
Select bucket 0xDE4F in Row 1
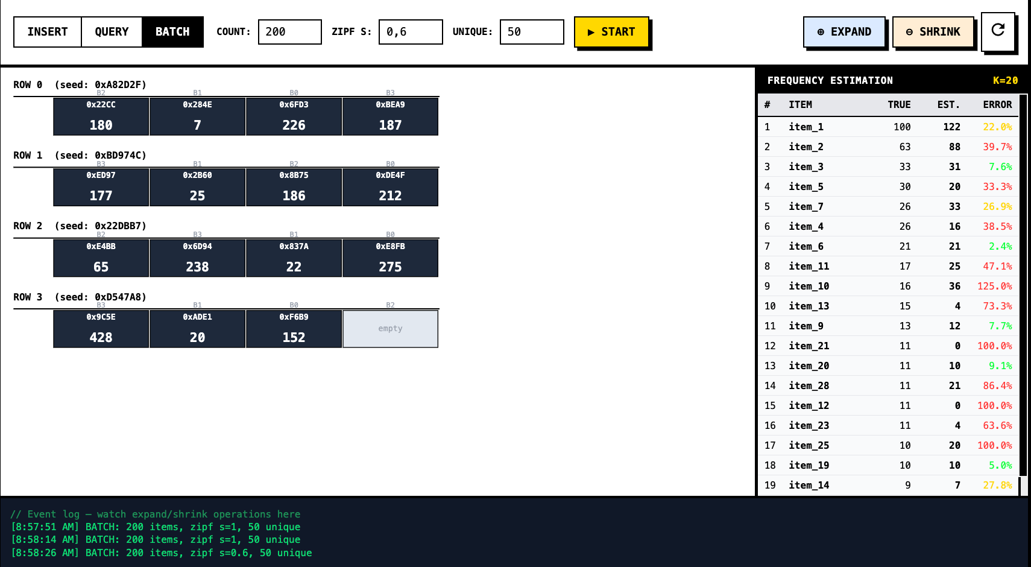(x=390, y=187)
